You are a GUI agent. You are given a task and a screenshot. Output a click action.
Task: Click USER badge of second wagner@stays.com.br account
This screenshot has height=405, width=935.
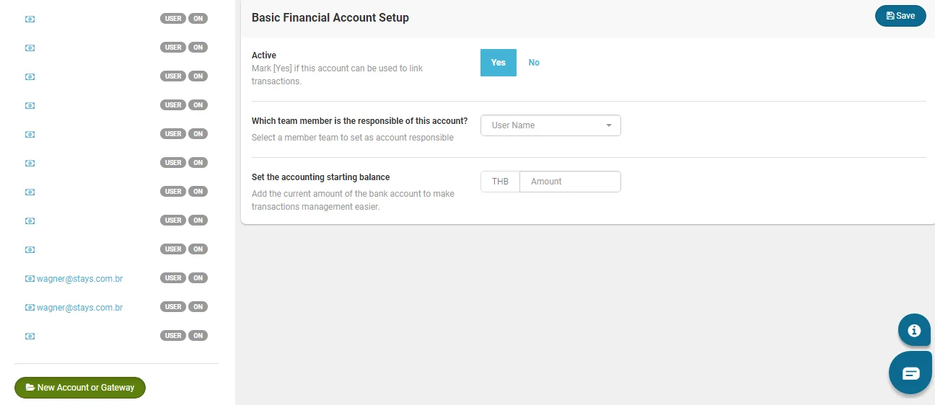pos(173,307)
